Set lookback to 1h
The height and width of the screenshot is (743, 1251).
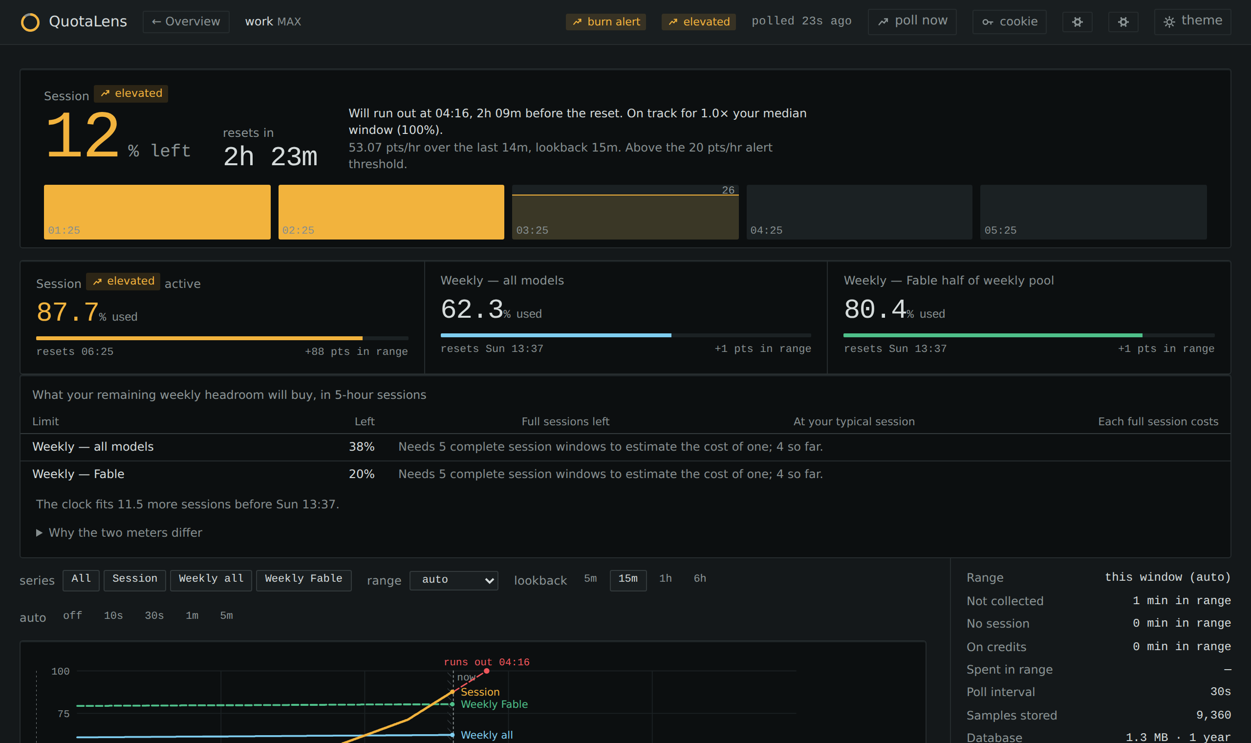click(x=666, y=580)
